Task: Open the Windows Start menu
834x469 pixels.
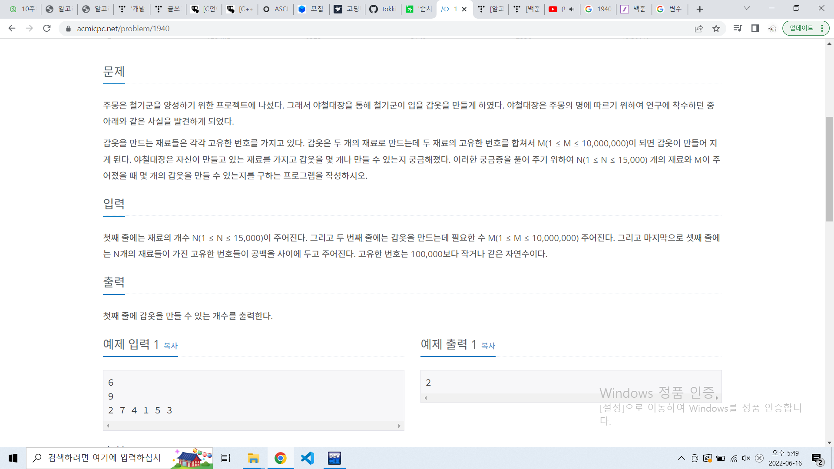Action: click(13, 458)
